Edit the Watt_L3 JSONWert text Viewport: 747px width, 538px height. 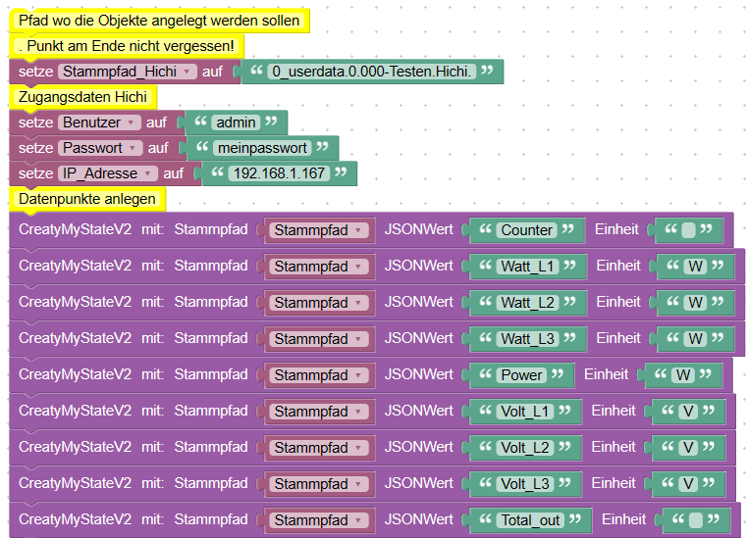pos(527,339)
